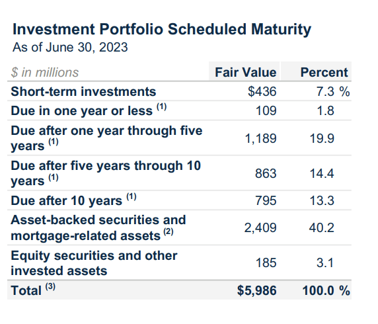Click the 7.3 % percent cell

coord(333,92)
